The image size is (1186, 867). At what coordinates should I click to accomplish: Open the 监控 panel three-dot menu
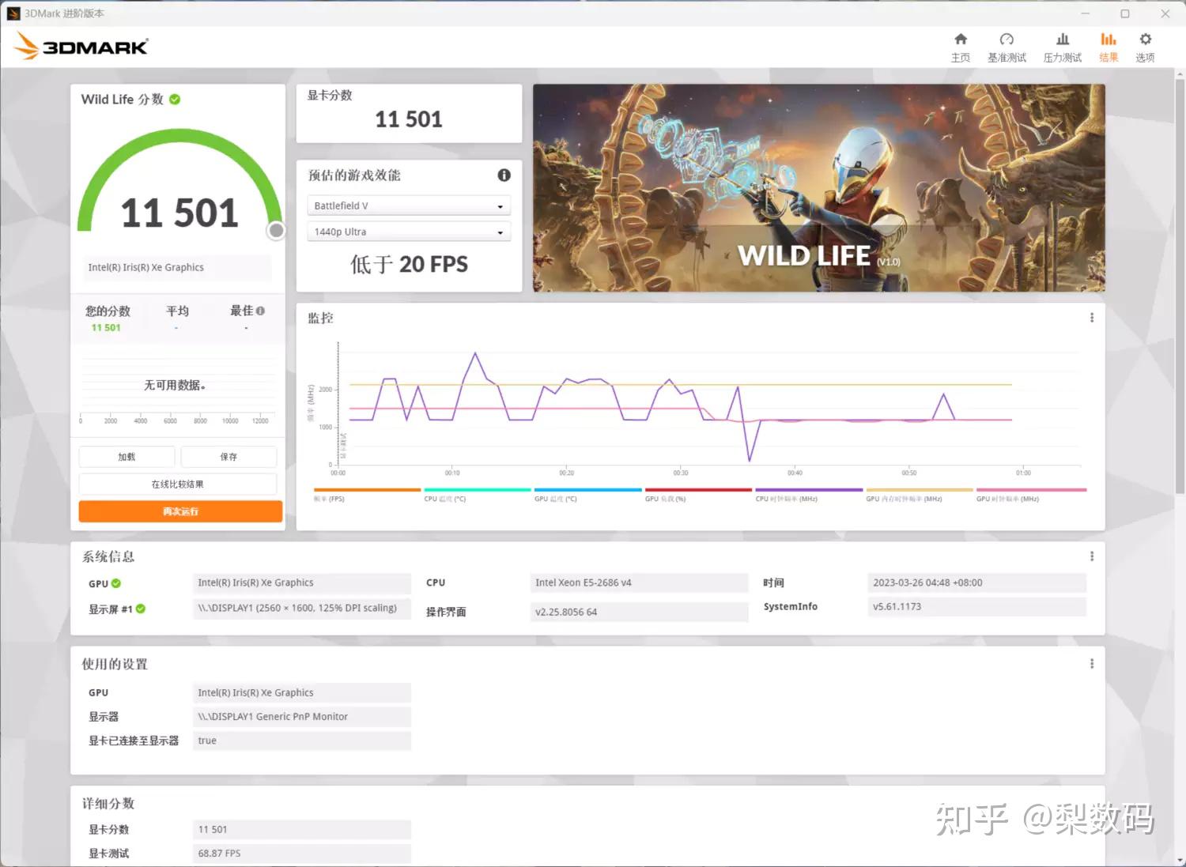[1092, 318]
